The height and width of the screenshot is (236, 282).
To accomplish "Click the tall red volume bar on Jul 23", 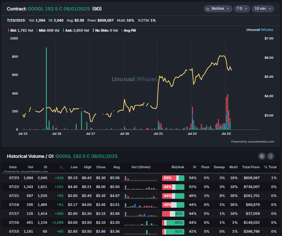I will point(228,112).
